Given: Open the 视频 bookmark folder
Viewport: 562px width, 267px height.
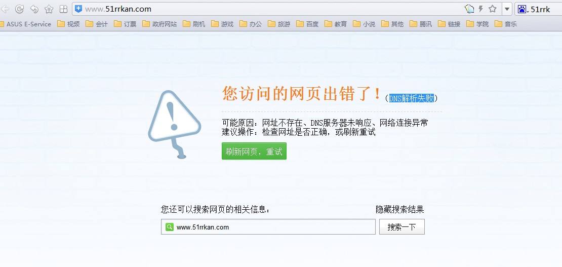Looking at the screenshot, I should click(x=68, y=24).
